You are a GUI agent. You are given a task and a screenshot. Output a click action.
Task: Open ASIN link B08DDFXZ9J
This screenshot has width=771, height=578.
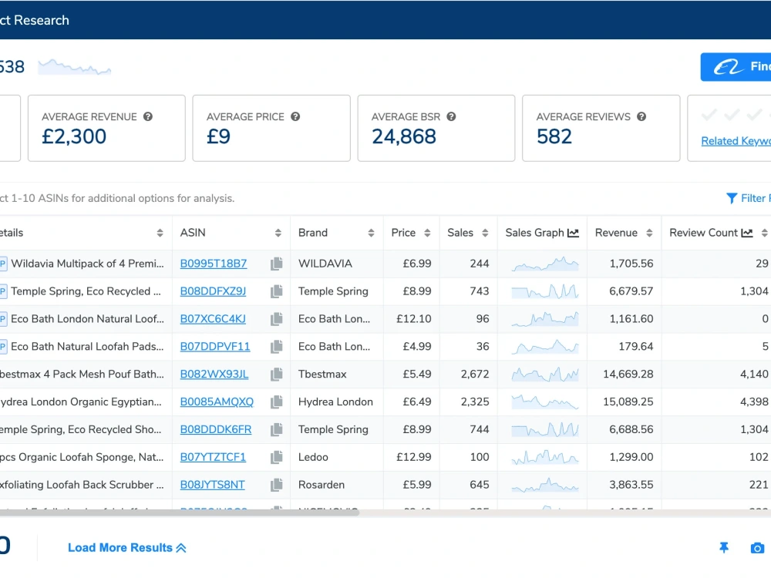tap(213, 291)
